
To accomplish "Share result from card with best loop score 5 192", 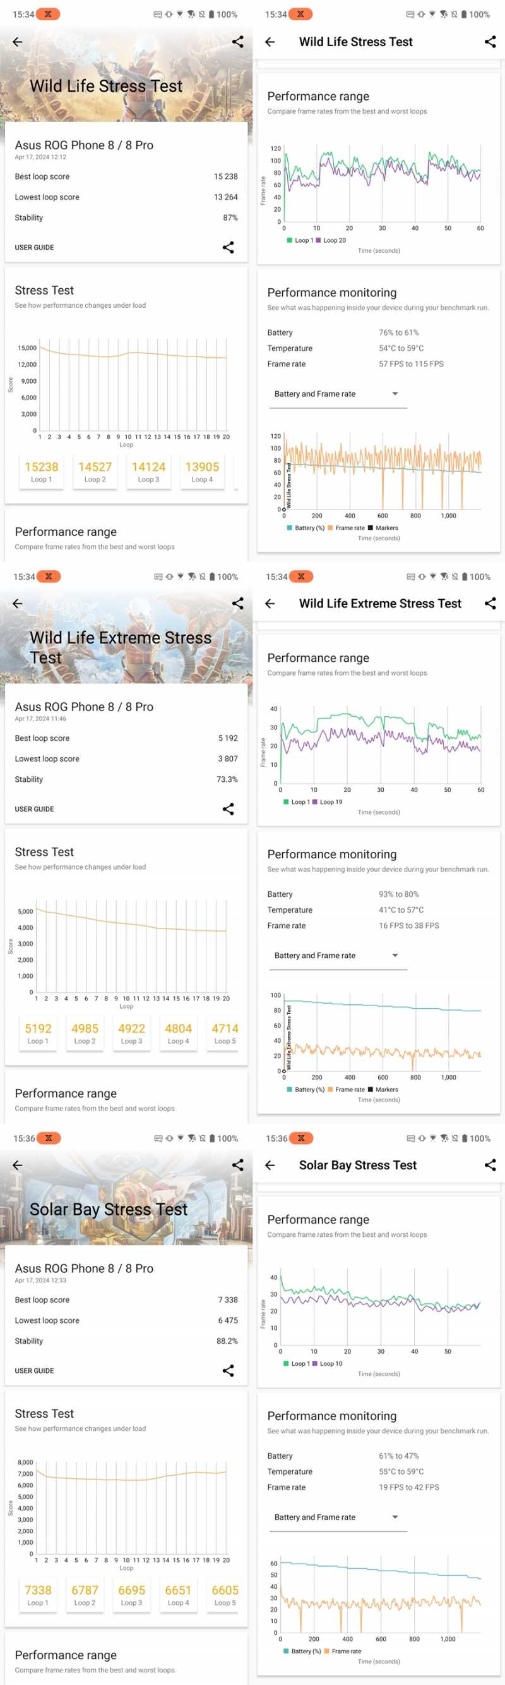I will [228, 809].
